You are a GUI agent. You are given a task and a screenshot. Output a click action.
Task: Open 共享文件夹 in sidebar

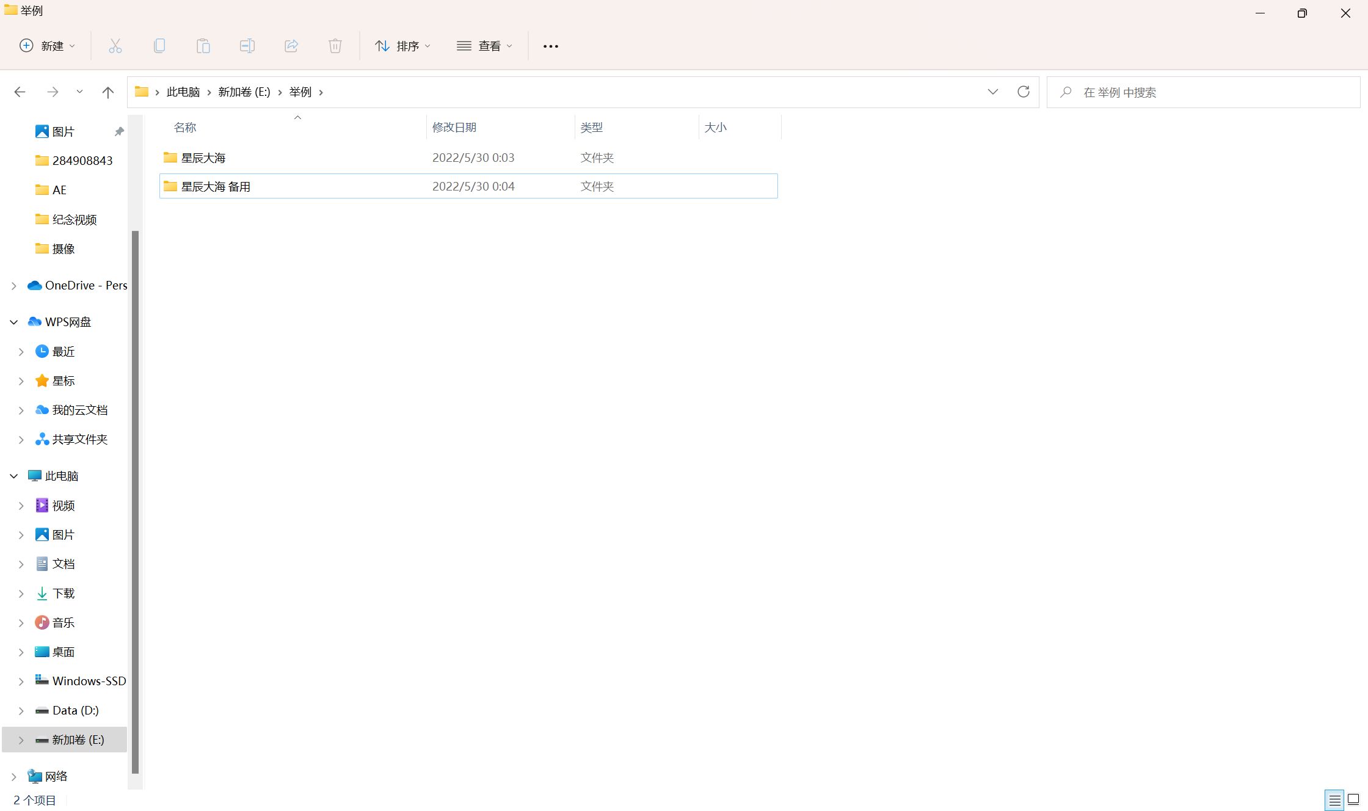72,440
